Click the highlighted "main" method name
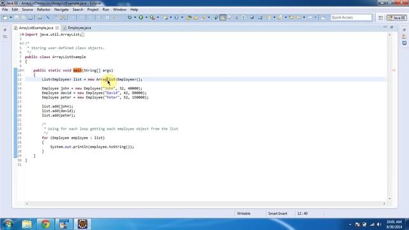This screenshot has height=230, width=409. tap(77, 70)
